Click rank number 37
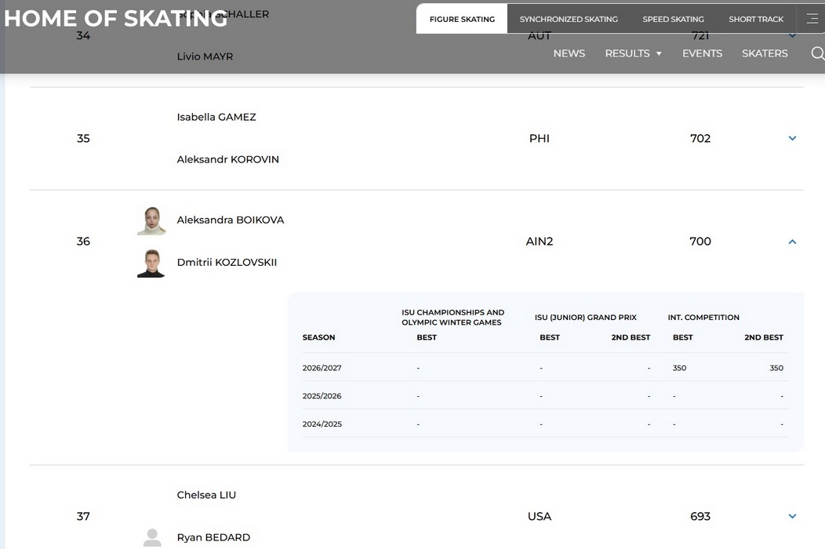 [83, 516]
